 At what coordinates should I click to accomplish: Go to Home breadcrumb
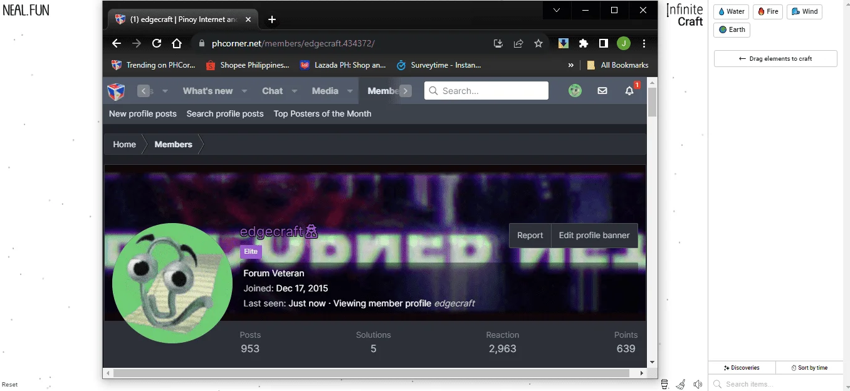click(x=124, y=144)
